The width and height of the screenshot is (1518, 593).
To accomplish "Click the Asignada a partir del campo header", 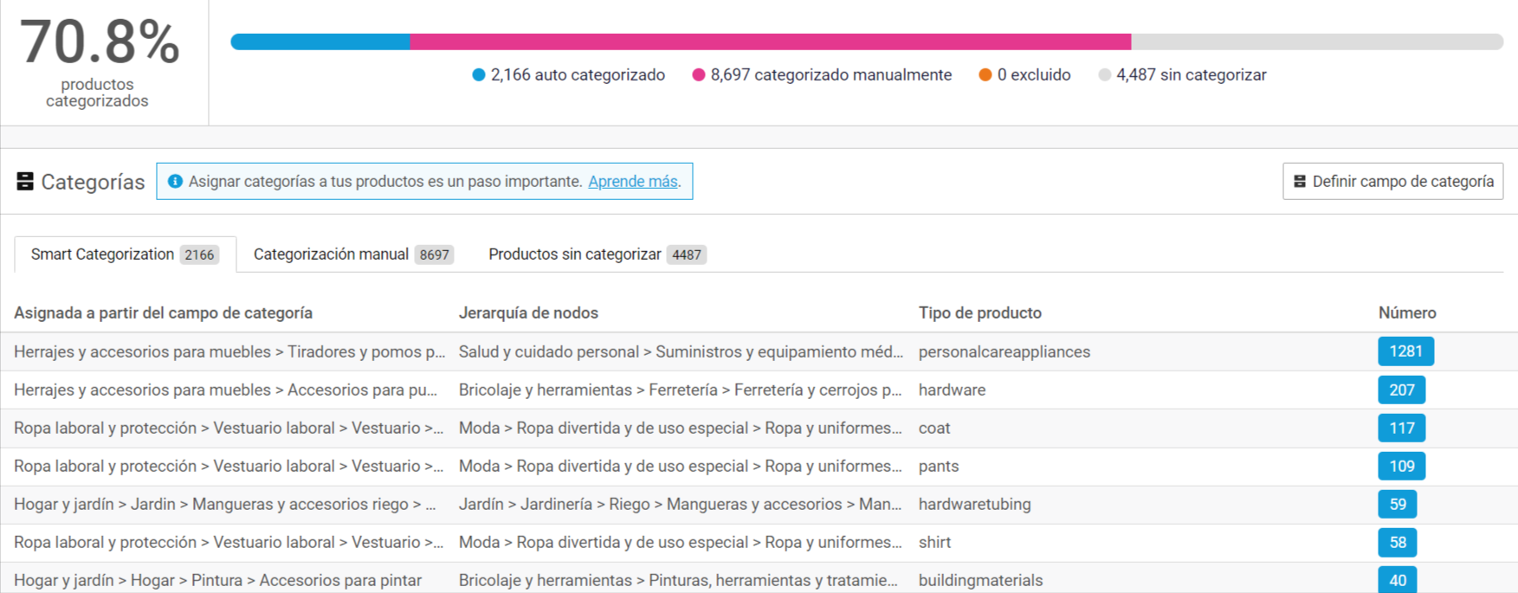I will [x=163, y=313].
